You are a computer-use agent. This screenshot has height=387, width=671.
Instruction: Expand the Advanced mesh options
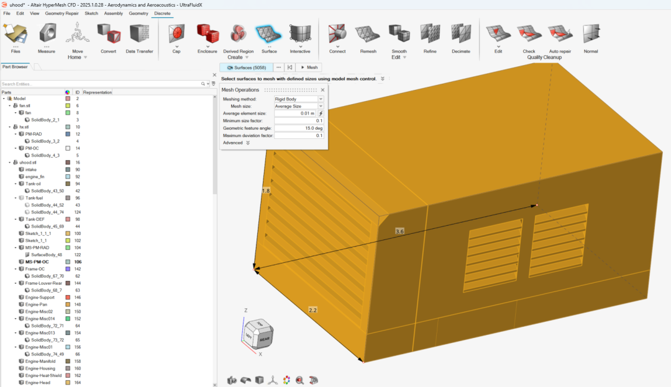247,143
